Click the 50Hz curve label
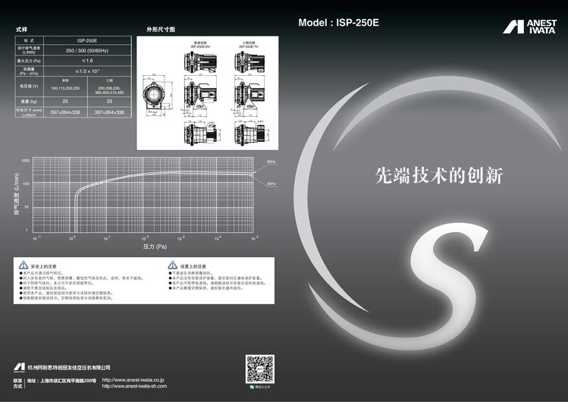 pos(271,183)
